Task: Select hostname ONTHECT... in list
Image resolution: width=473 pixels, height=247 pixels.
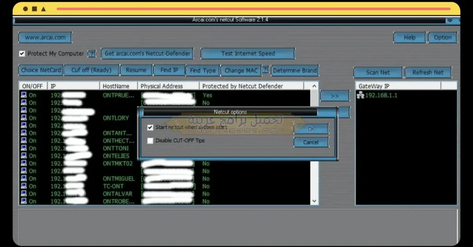Action: pos(119,141)
